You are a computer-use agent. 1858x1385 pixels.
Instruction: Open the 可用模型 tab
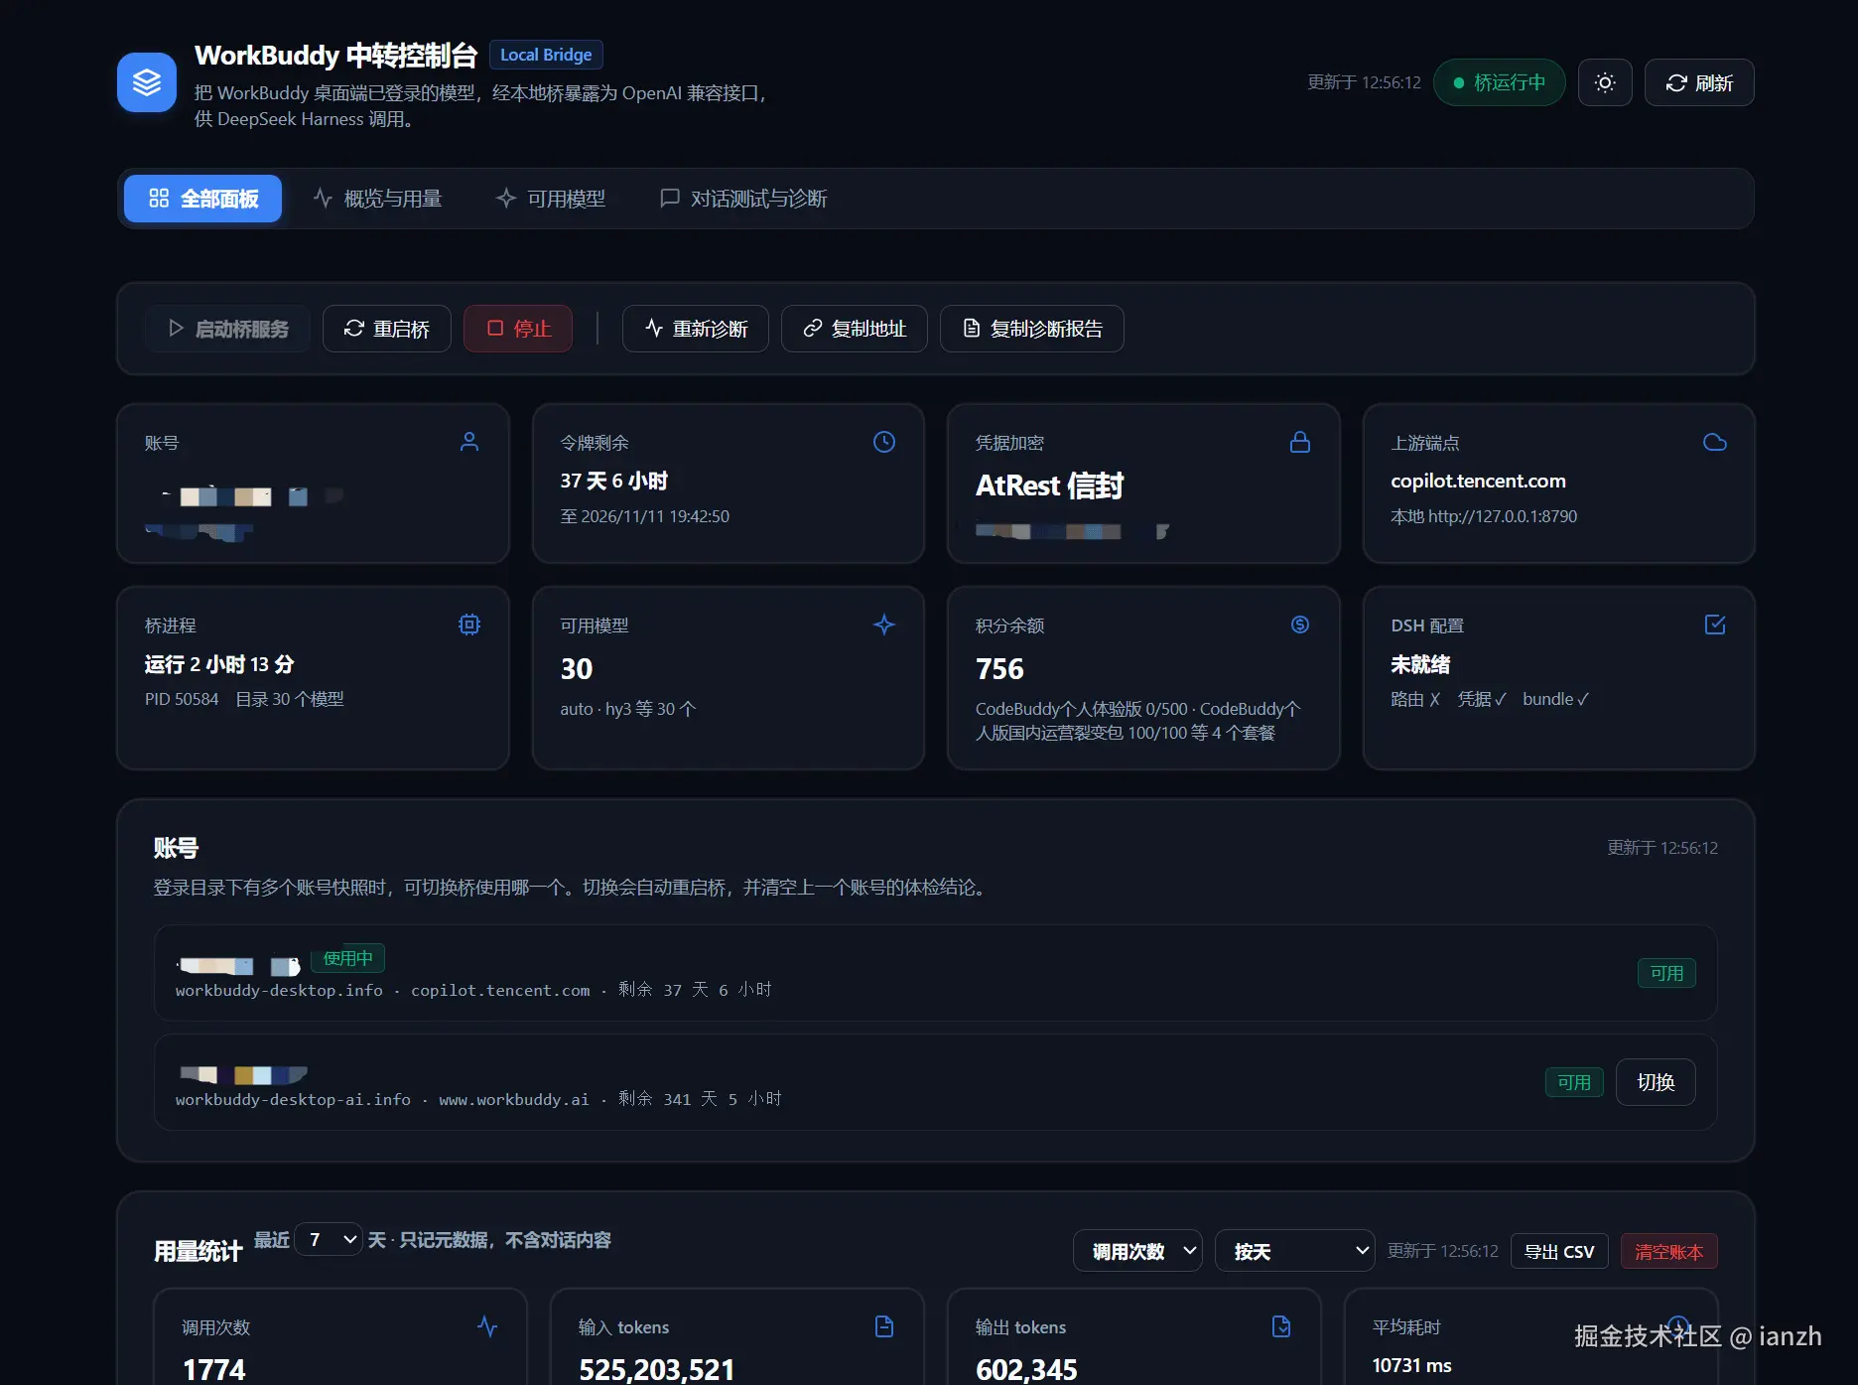[x=551, y=199]
